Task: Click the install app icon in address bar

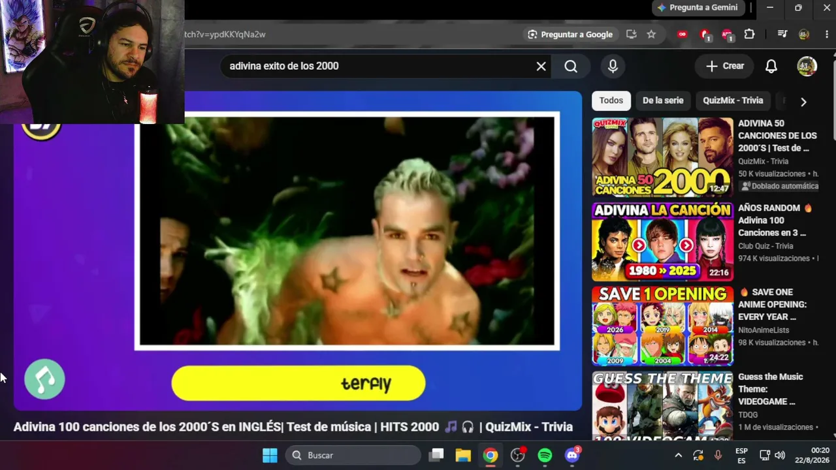Action: (631, 35)
